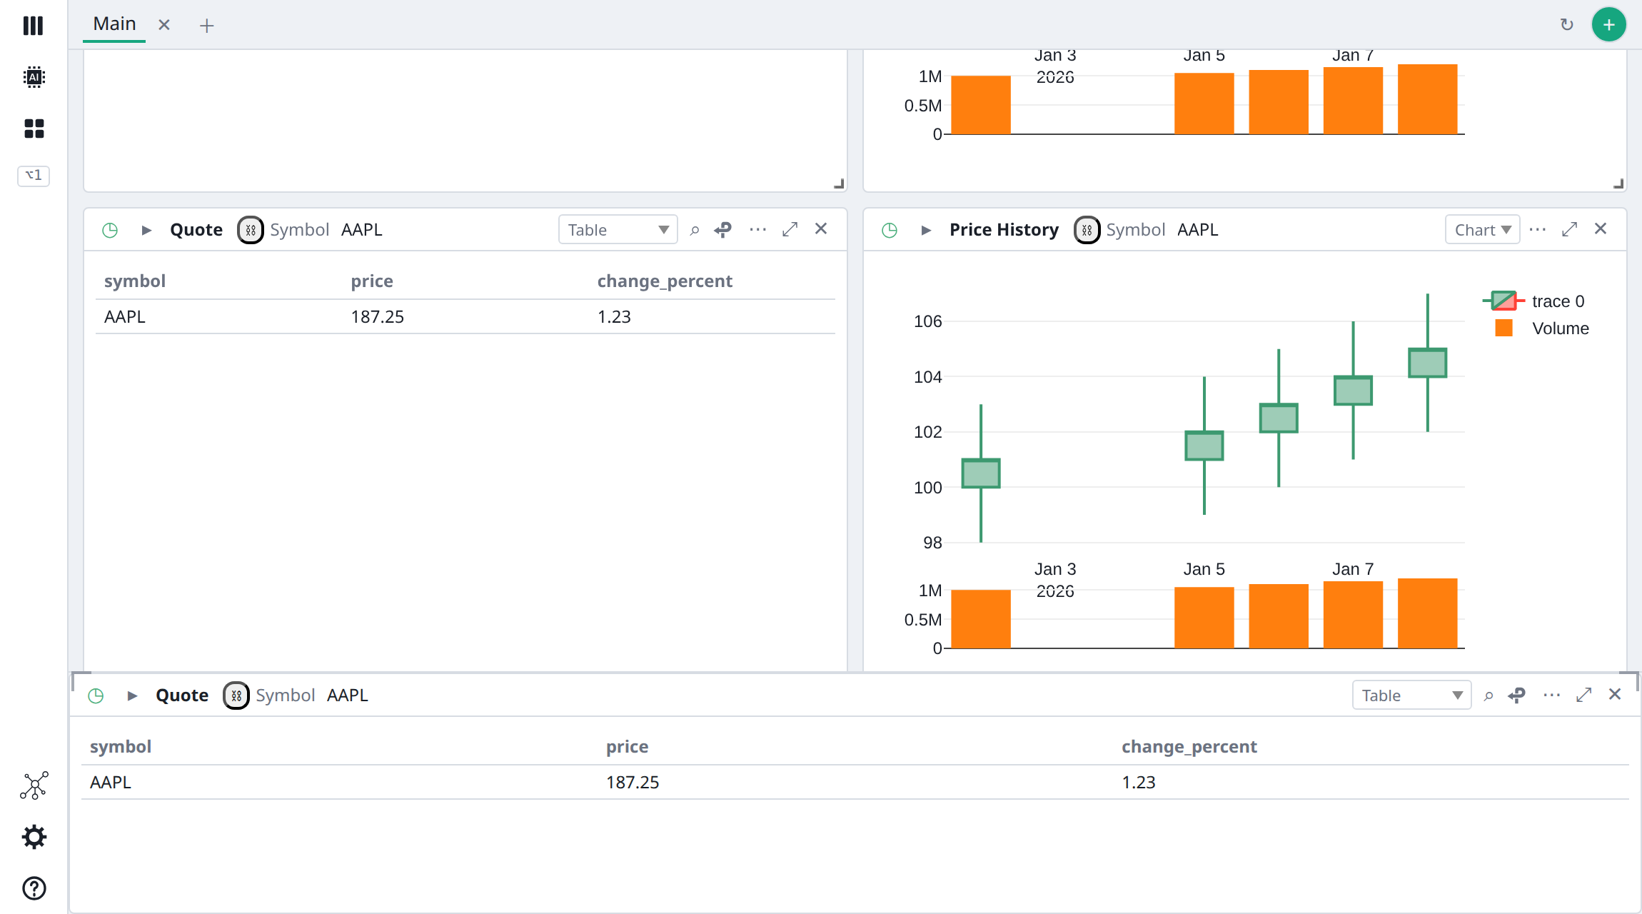Open more options in Price History panel
This screenshot has width=1642, height=914.
tap(1537, 229)
